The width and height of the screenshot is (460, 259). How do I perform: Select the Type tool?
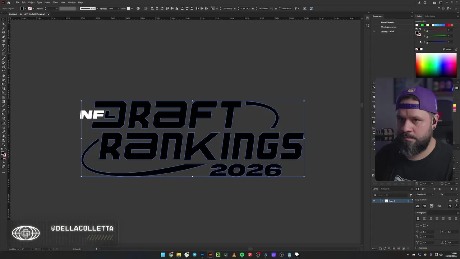click(4, 45)
